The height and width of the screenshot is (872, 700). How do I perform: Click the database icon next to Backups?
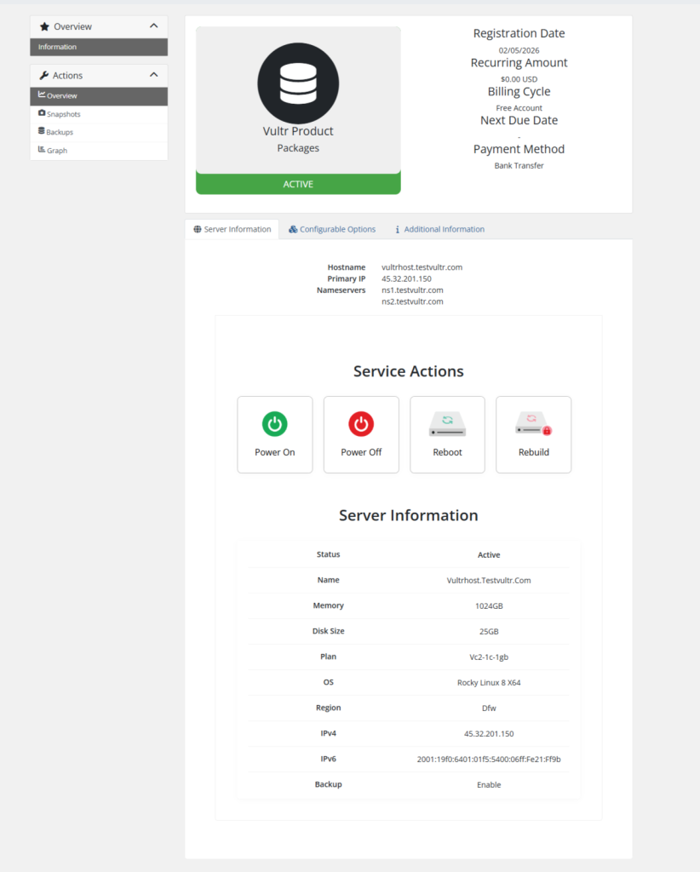click(41, 130)
